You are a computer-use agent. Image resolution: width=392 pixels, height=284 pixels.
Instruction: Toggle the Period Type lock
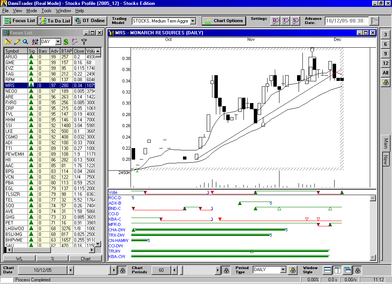[x=293, y=270]
